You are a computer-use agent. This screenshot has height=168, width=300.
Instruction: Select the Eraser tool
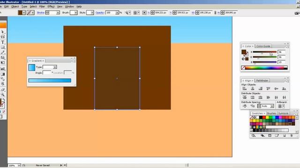(x=2, y=89)
